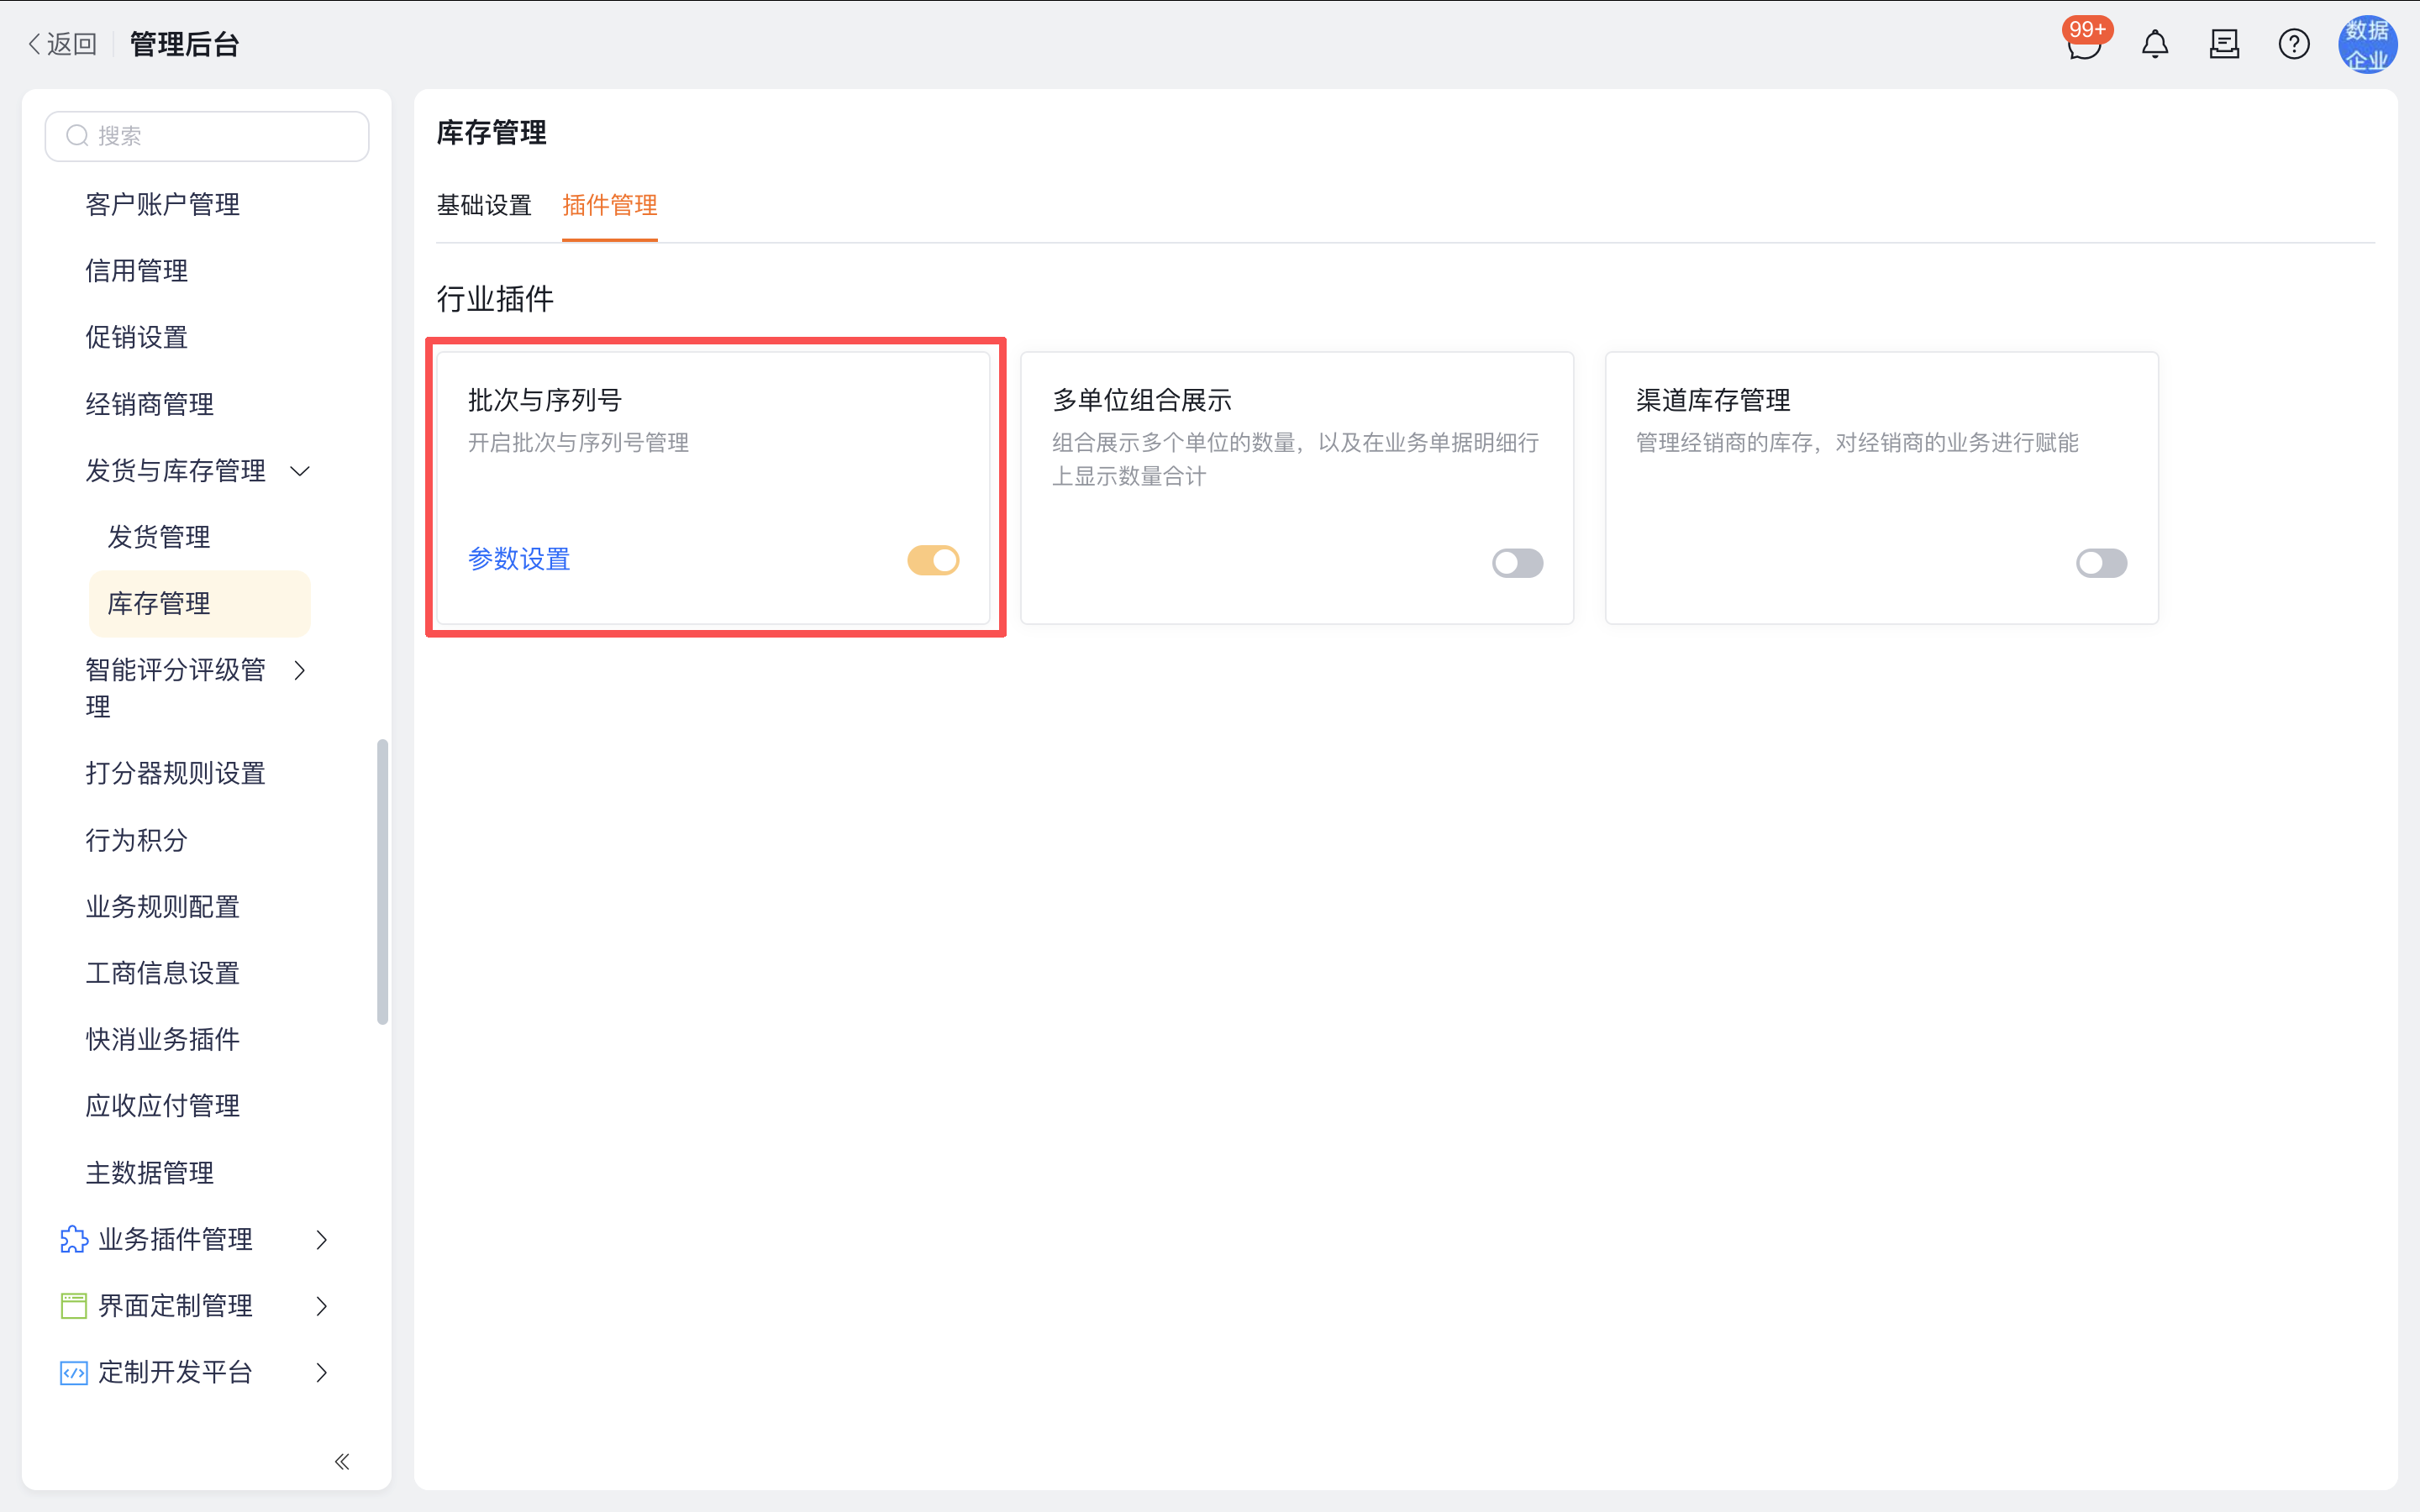Focus the 搜索 input field
Image resolution: width=2420 pixels, height=1512 pixels.
(x=207, y=135)
